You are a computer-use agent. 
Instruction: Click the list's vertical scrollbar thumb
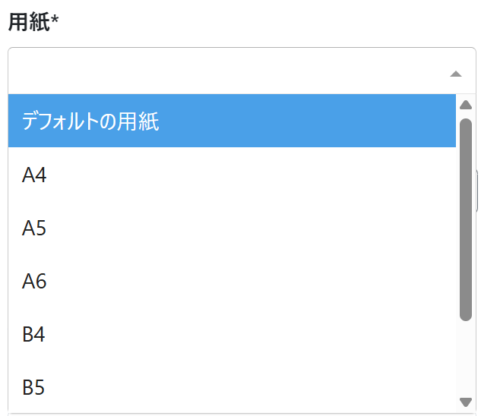click(x=466, y=219)
